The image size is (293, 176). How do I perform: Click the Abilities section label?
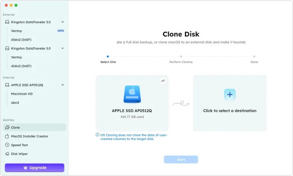point(8,120)
